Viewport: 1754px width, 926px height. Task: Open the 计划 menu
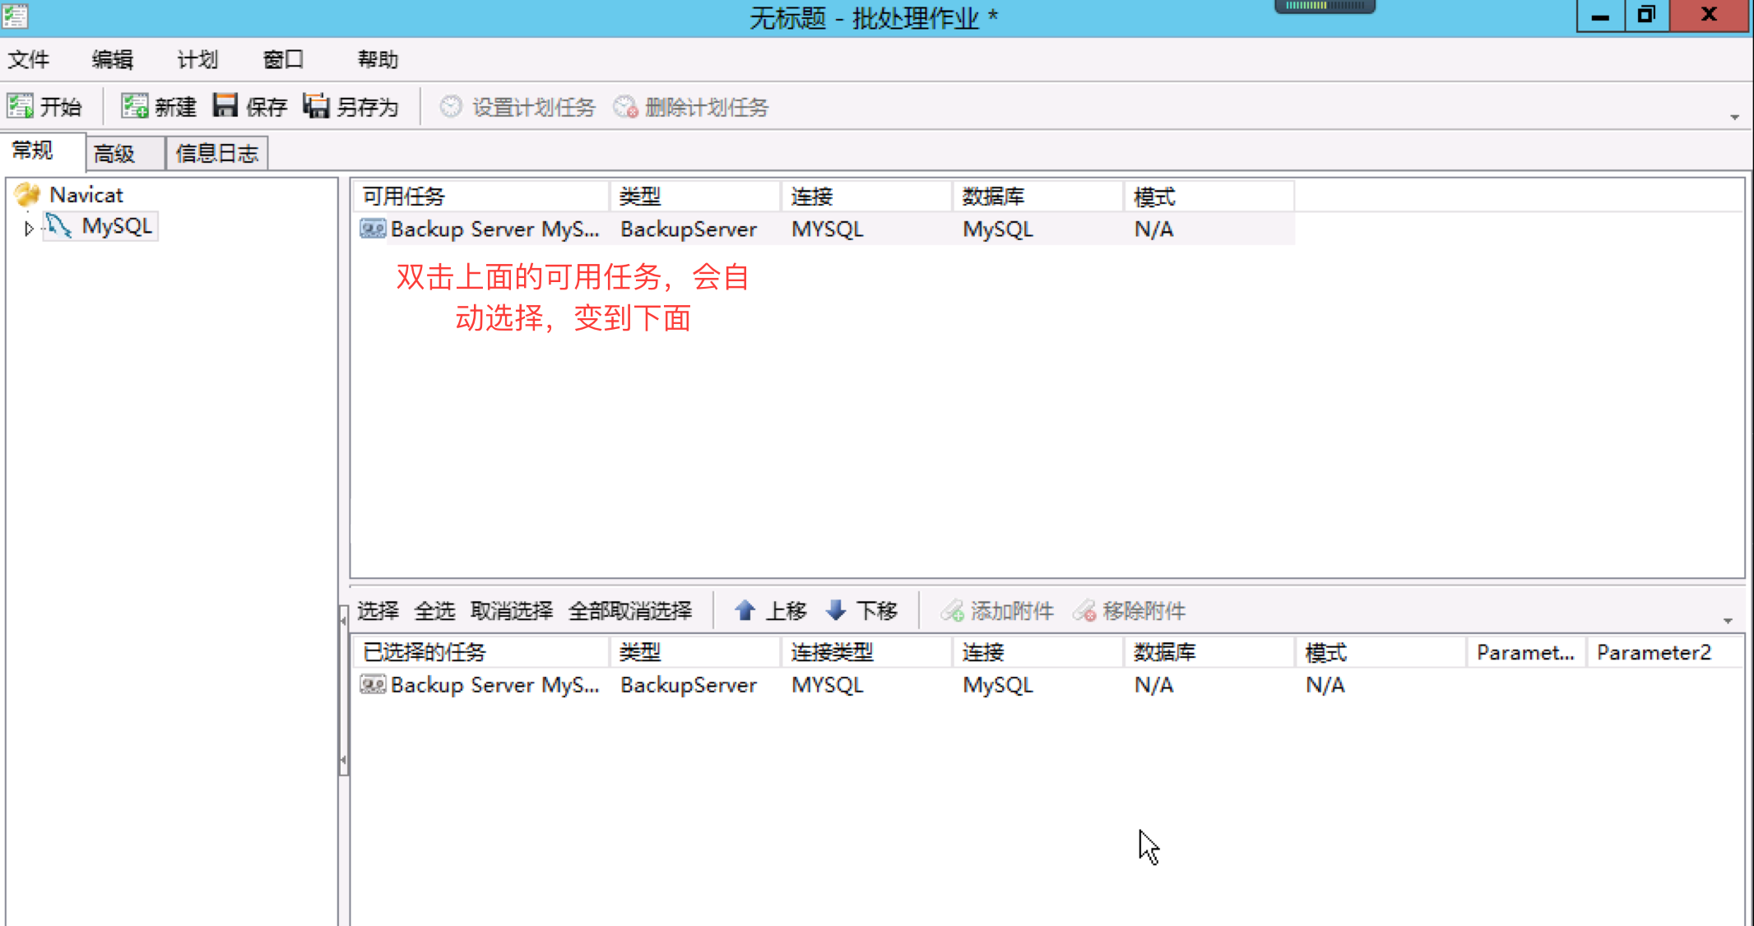click(x=197, y=59)
